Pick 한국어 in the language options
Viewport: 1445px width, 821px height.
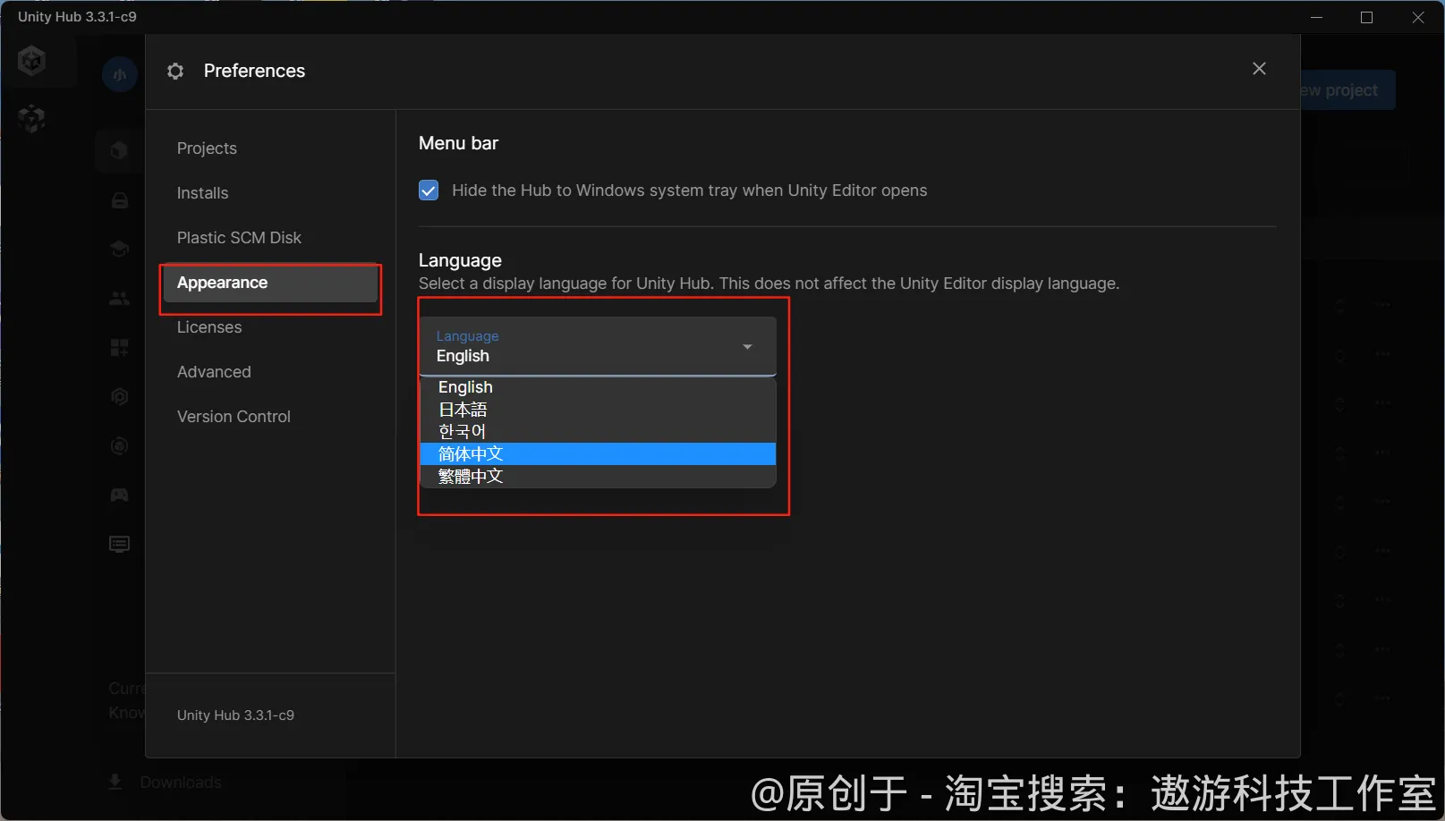click(462, 432)
